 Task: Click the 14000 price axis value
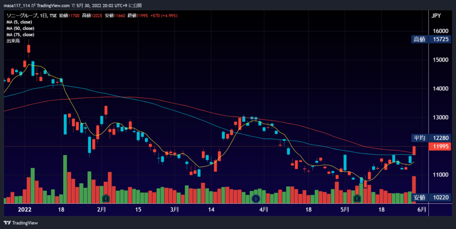[x=440, y=88]
